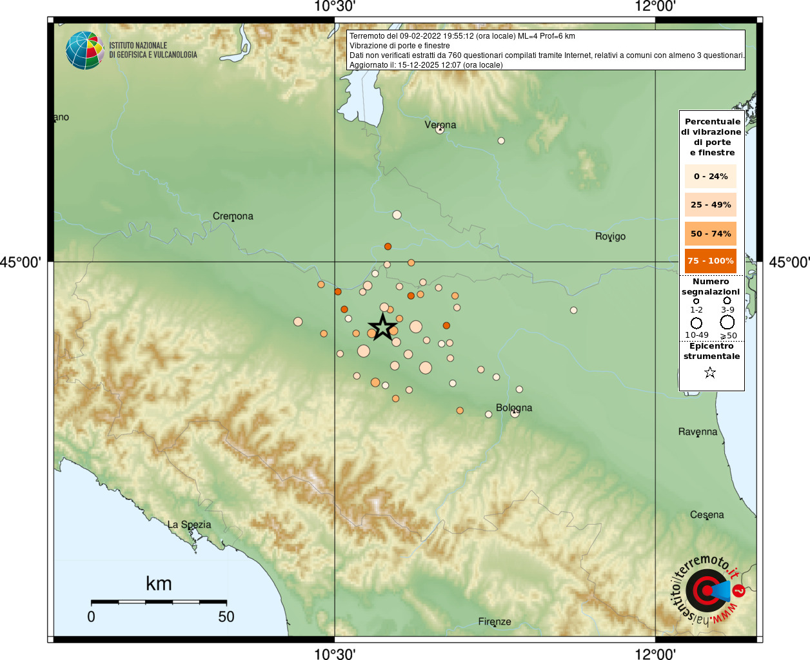Click the Rovigo city label
Image resolution: width=810 pixels, height=660 pixels.
tap(610, 237)
